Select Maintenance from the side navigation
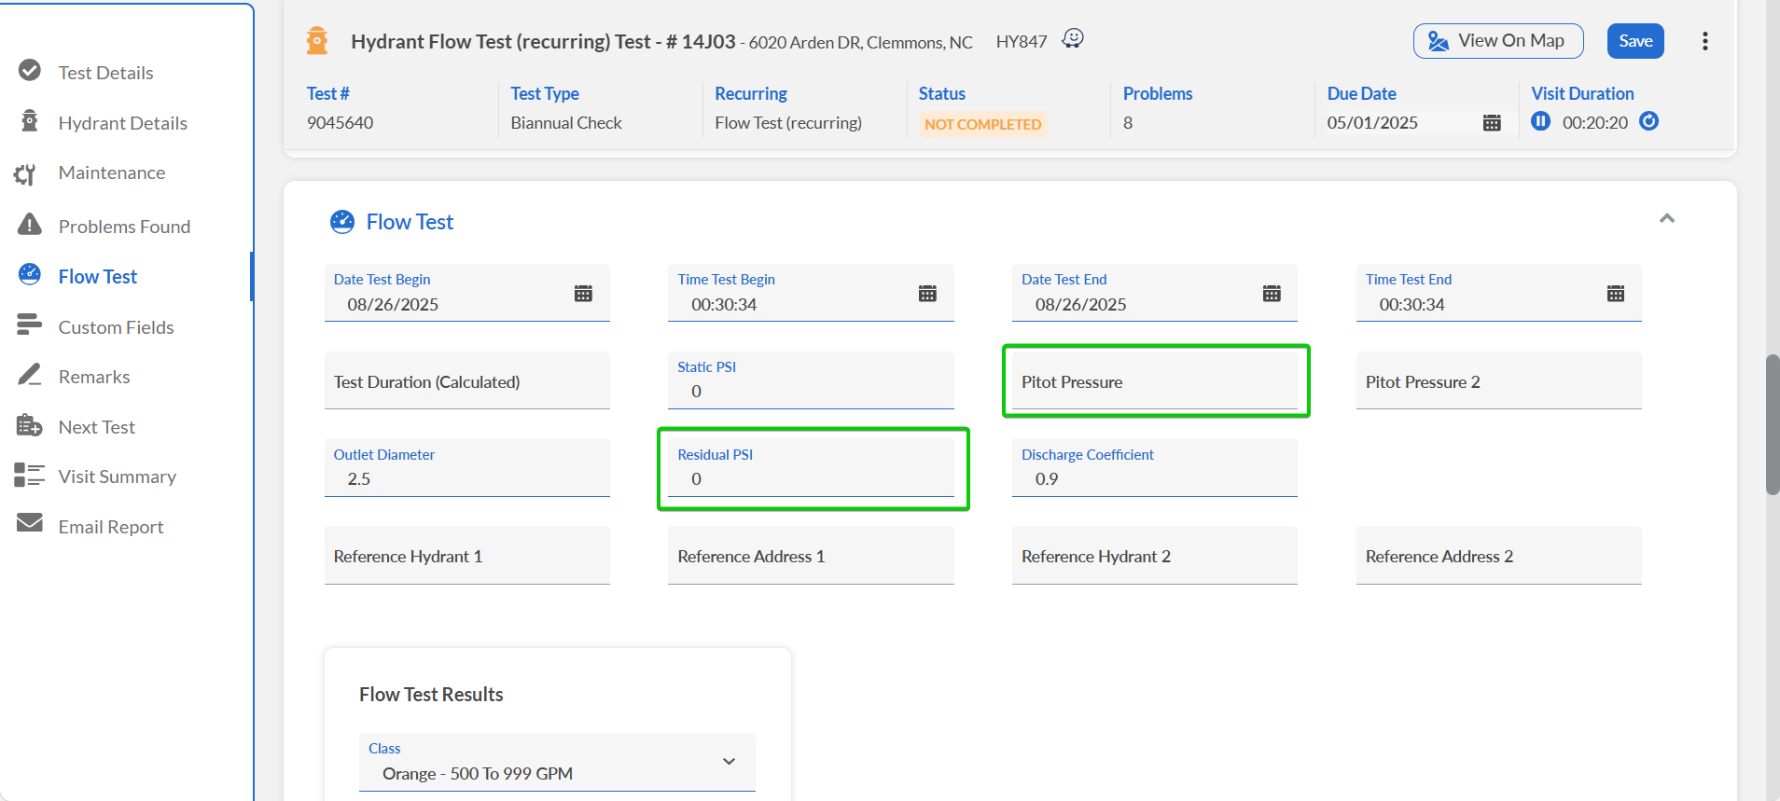The height and width of the screenshot is (801, 1780). 111,173
